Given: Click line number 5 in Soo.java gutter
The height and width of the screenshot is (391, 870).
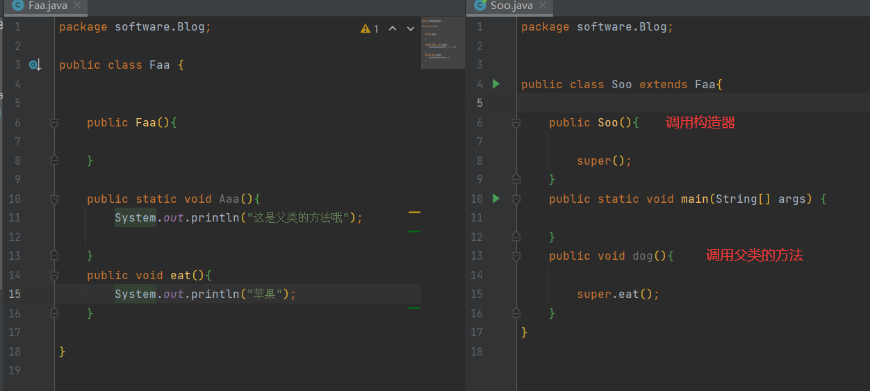Looking at the screenshot, I should pyautogui.click(x=479, y=103).
